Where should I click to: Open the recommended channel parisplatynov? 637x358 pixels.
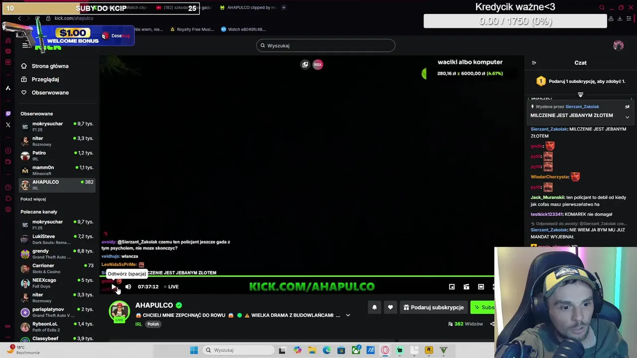pyautogui.click(x=57, y=312)
